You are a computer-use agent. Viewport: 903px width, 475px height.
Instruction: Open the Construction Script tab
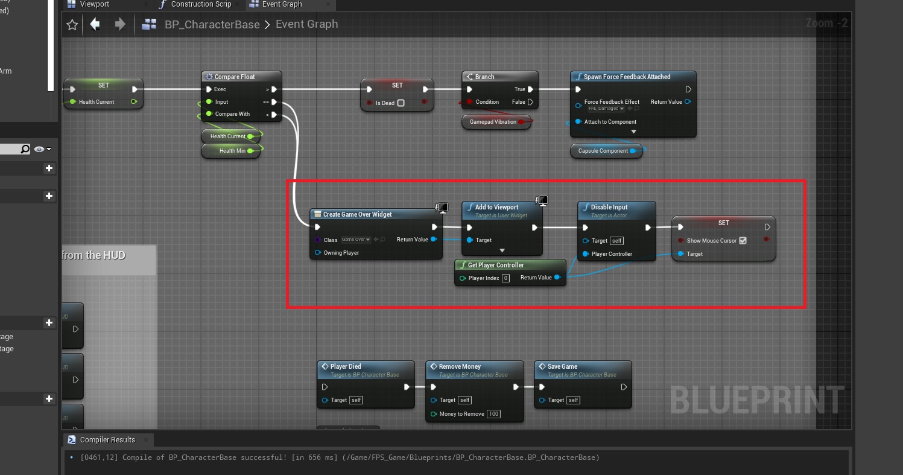click(200, 4)
